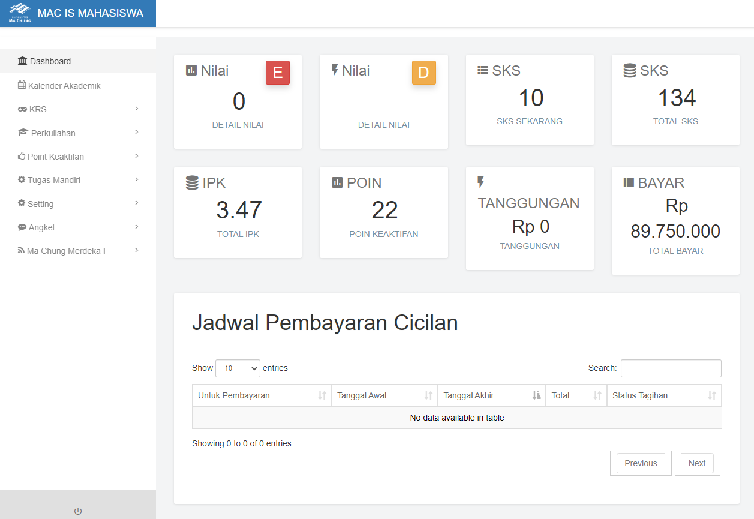Screen dimensions: 754x519
Task: Select Point Keaktifan in the sidebar
Action: click(x=78, y=156)
